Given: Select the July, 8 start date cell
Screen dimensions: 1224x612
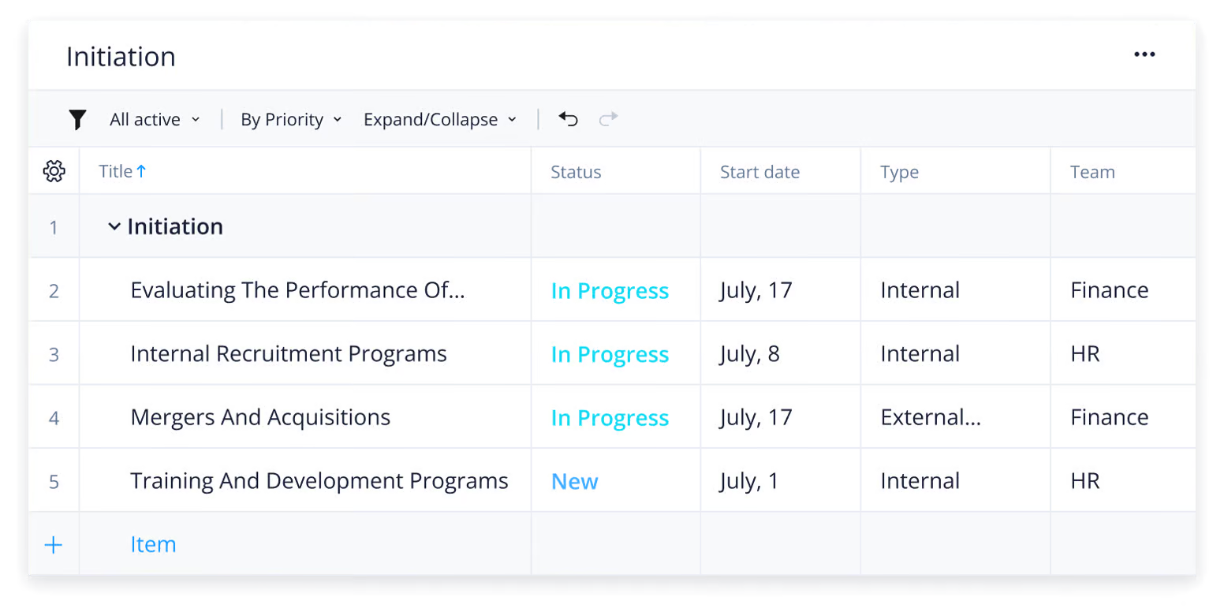Looking at the screenshot, I should click(x=749, y=353).
